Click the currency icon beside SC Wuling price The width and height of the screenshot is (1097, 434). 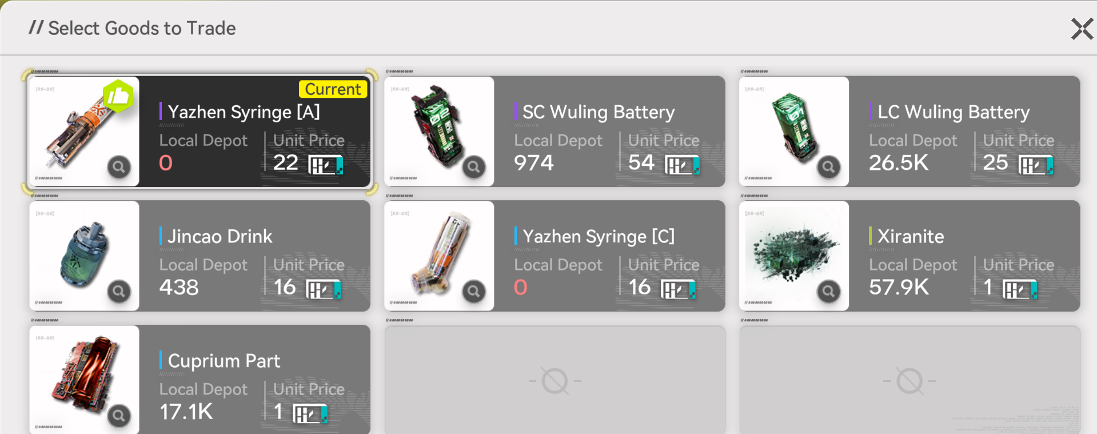coord(683,165)
